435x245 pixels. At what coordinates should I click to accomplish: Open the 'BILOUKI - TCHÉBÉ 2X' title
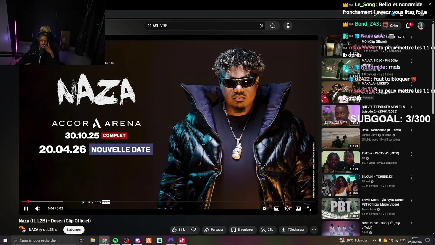[x=377, y=177]
